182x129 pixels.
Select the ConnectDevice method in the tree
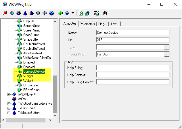pyautogui.click(x=34, y=72)
